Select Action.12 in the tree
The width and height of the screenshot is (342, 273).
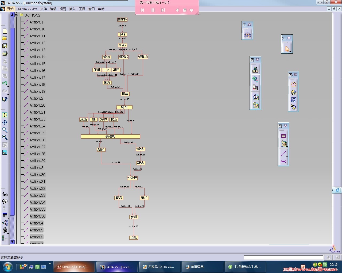click(x=38, y=43)
